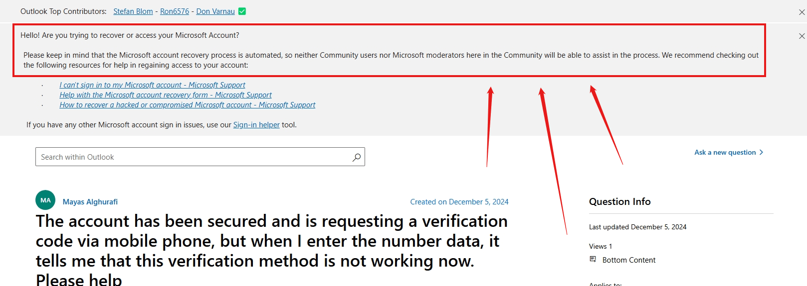Open "I can't sign in" support link
This screenshot has height=286, width=807.
pos(153,85)
